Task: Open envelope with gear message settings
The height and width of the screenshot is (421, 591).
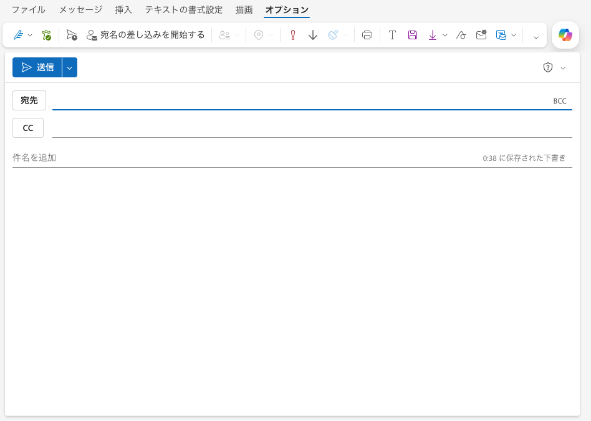Action: click(x=481, y=35)
